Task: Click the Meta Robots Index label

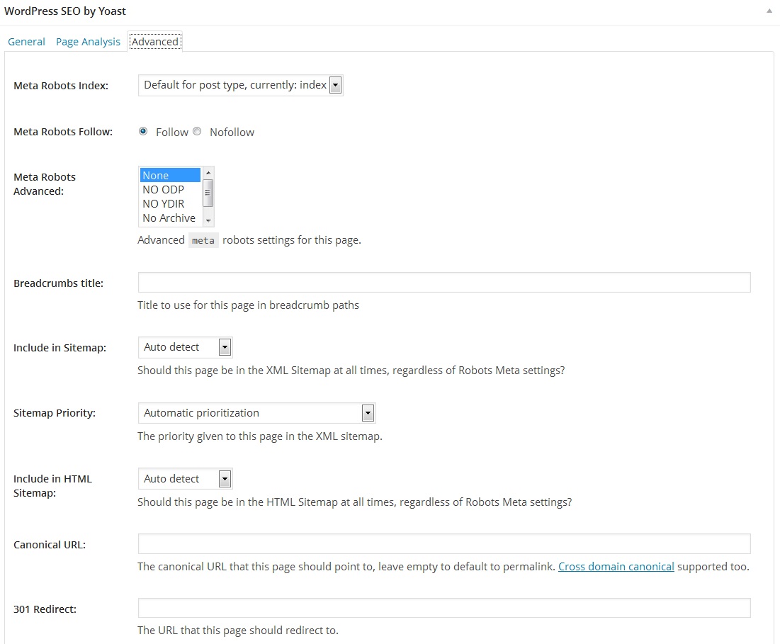Action: 61,86
